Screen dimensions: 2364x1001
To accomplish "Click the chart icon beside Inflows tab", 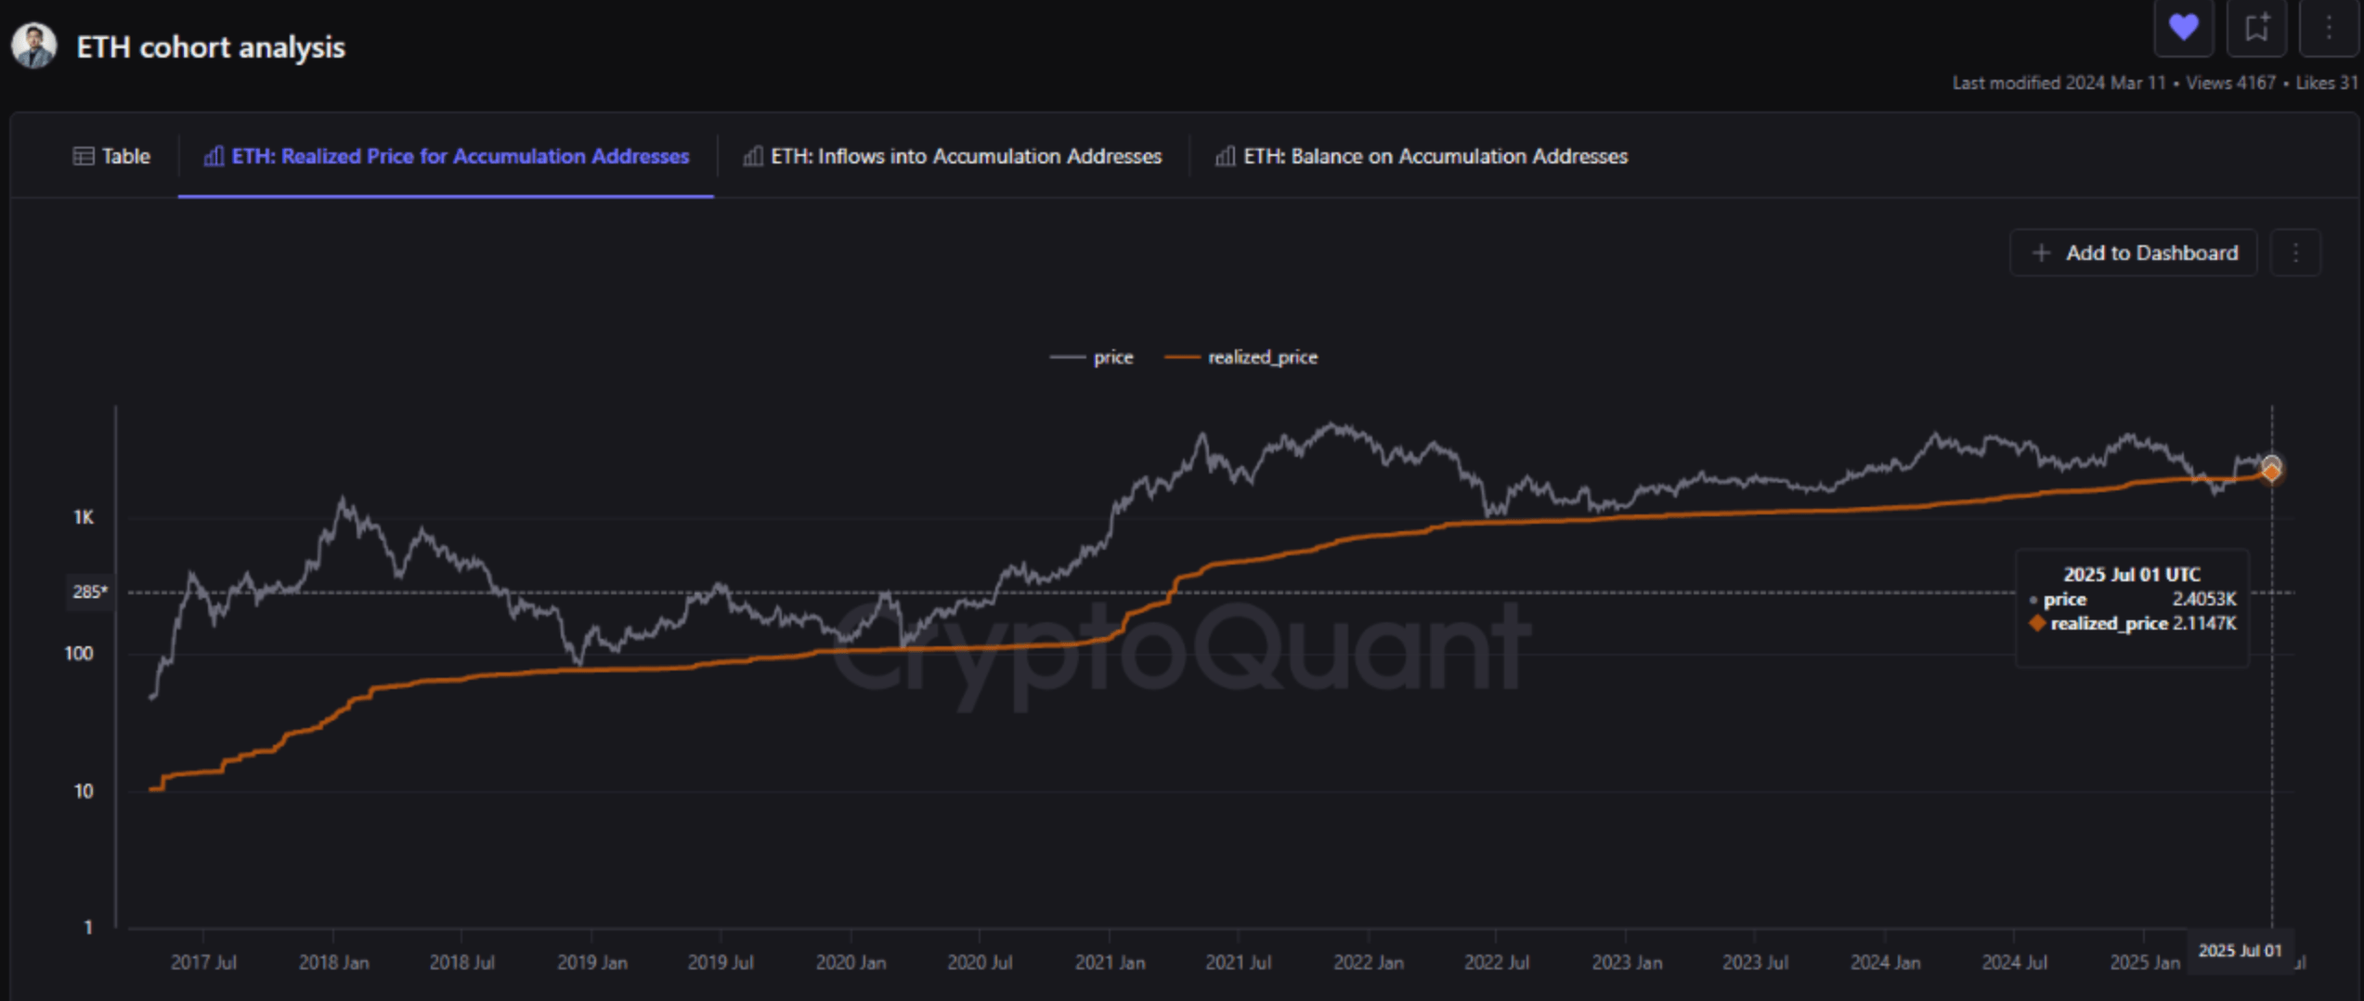I will 754,156.
